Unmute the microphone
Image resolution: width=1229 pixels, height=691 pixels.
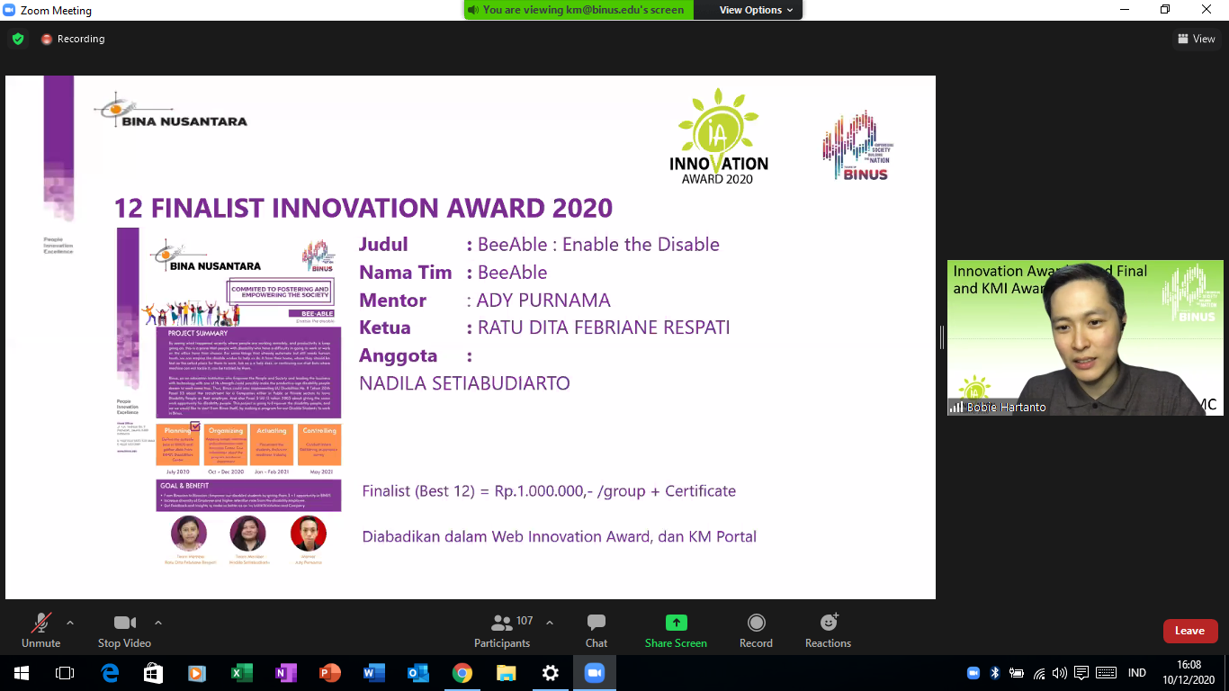[x=40, y=630]
